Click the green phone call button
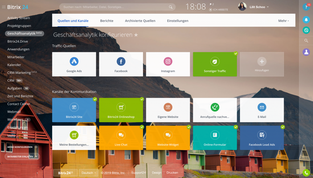 (x=306, y=173)
